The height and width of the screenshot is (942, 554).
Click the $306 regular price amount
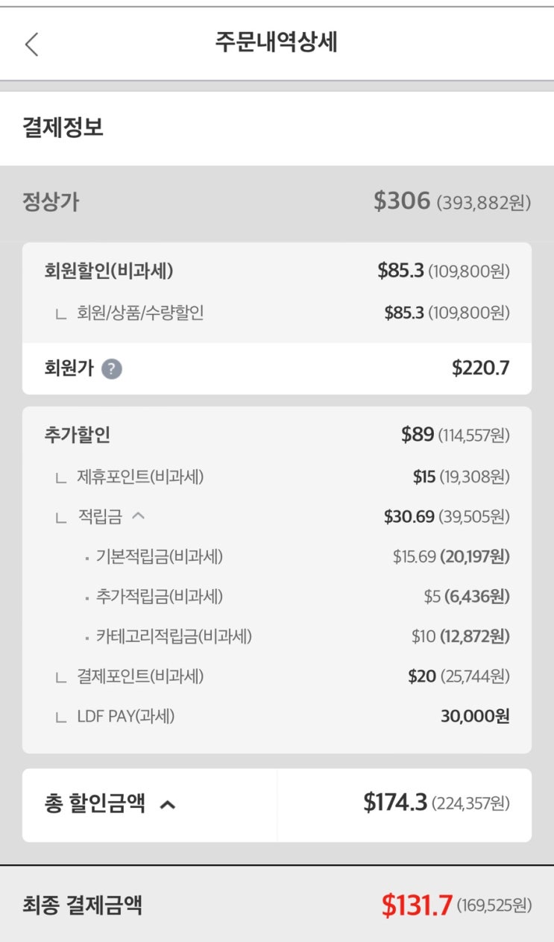coord(402,201)
